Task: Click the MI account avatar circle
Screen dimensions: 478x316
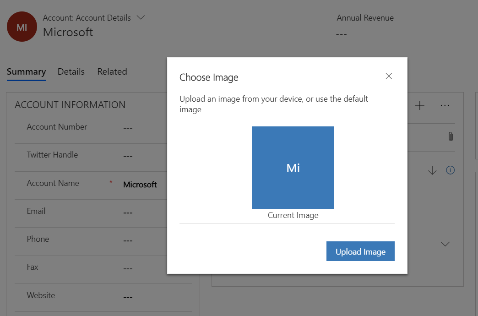Action: click(22, 27)
